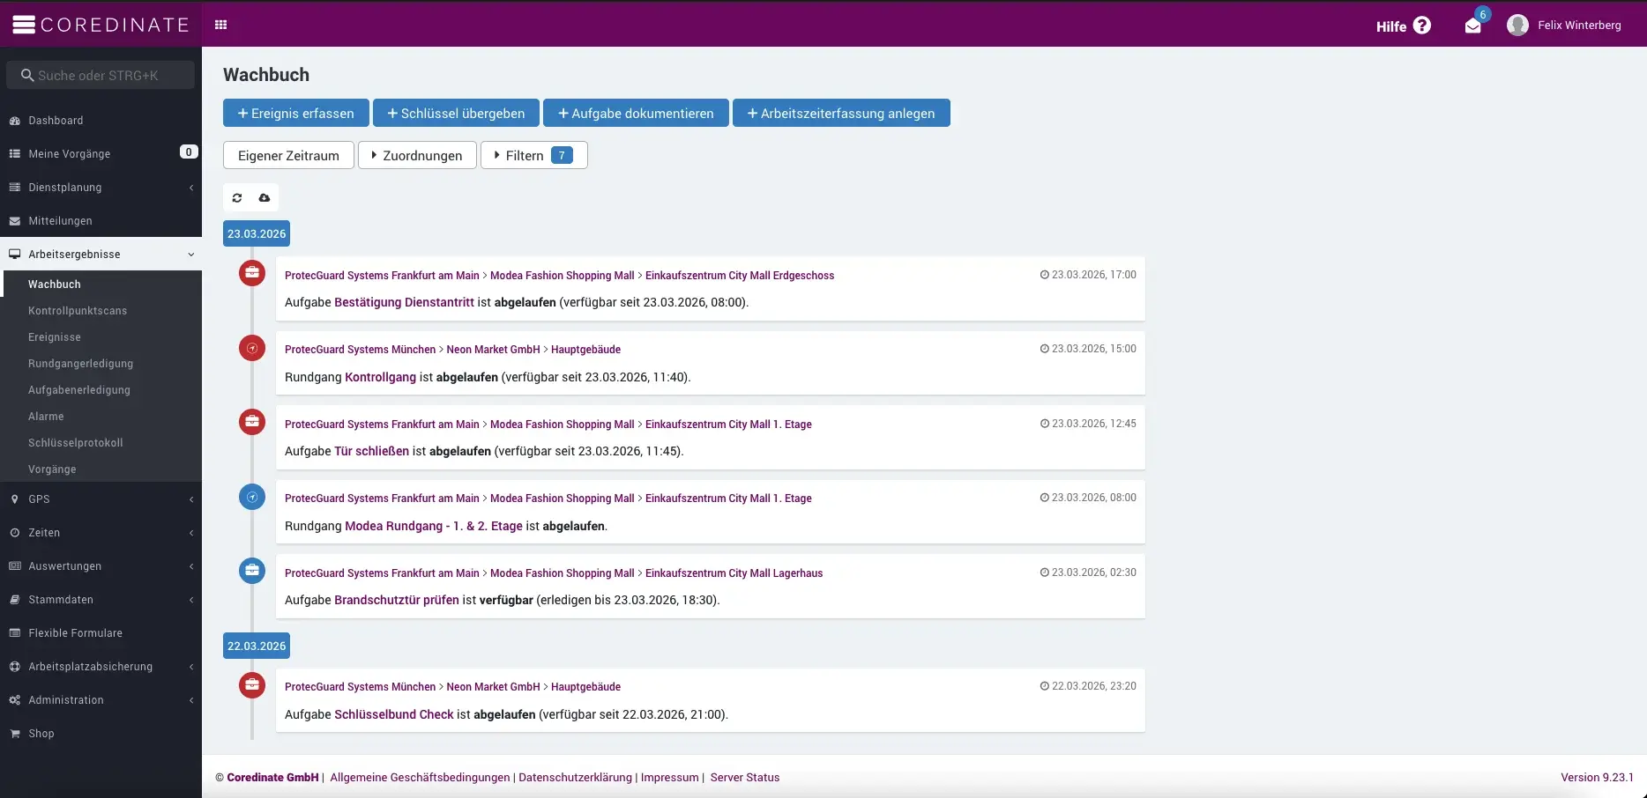This screenshot has height=798, width=1647.
Task: Click the Hilfe question mark icon
Action: pos(1423,26)
